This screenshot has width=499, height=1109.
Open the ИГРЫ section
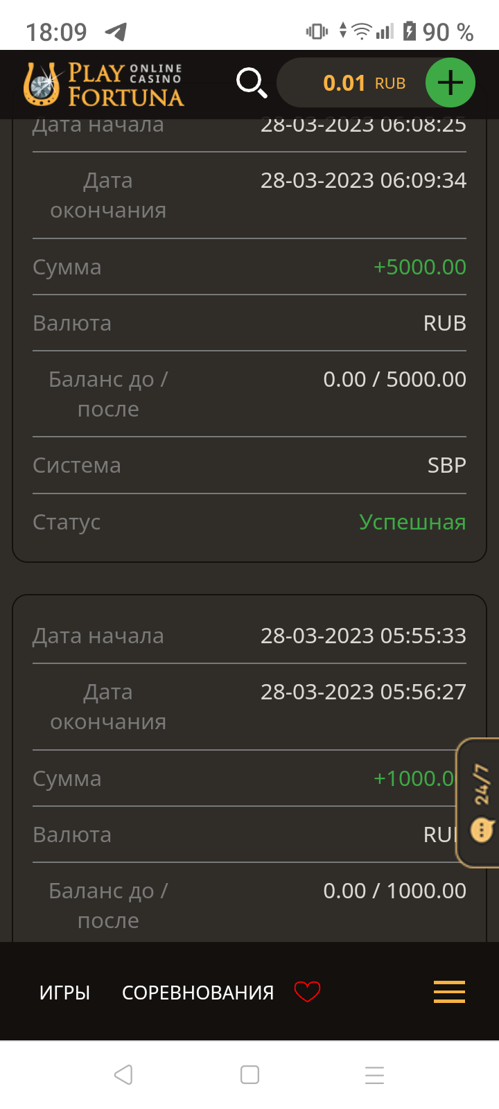[64, 993]
